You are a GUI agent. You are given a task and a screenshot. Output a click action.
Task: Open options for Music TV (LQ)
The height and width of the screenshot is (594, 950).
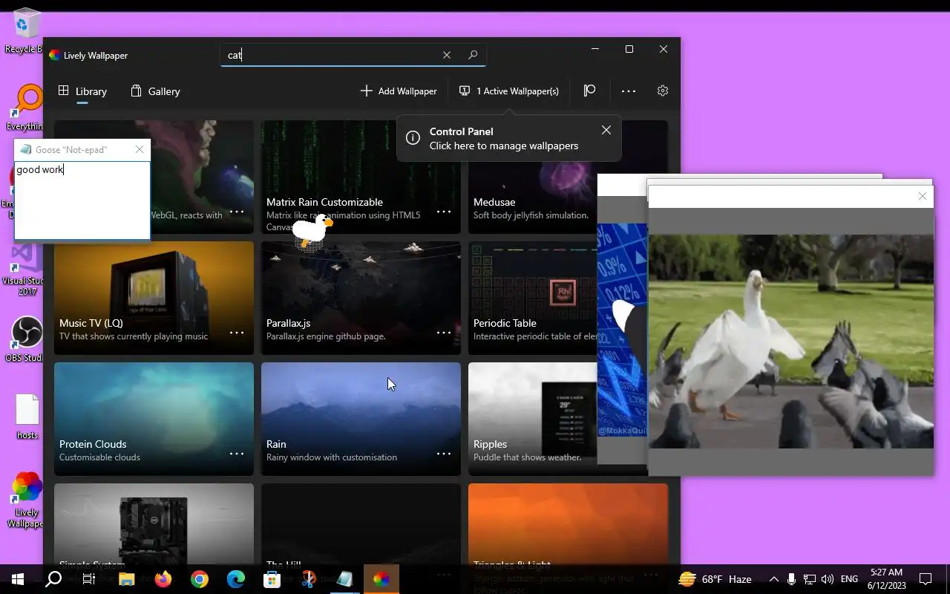pos(237,333)
